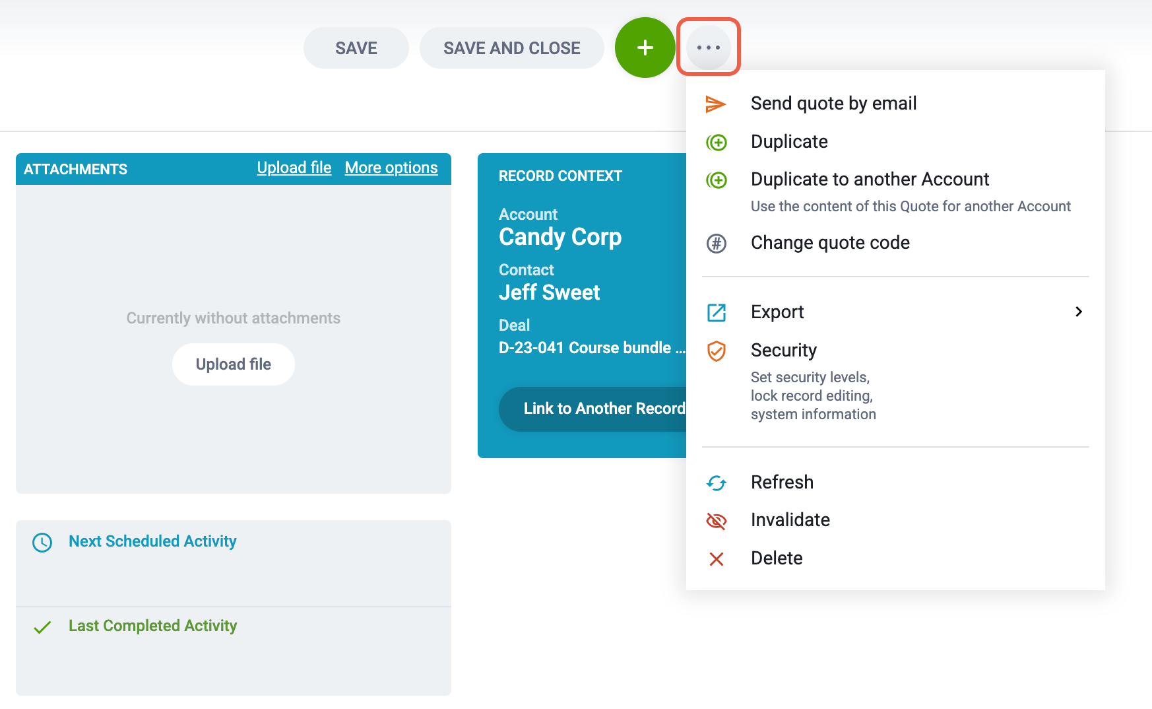The height and width of the screenshot is (709, 1152).
Task: Click the SAVE button
Action: click(x=356, y=48)
